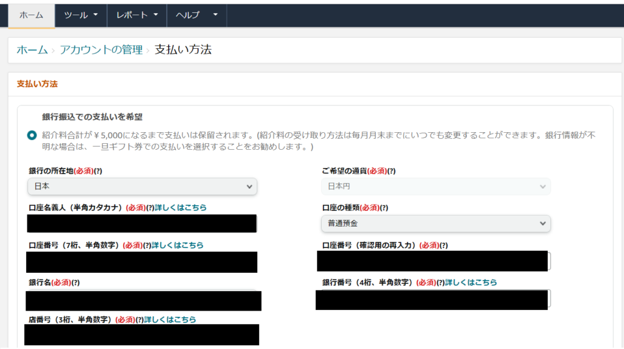
Task: Expand the 銀行の所在地 dropdown showing 日本
Action: click(143, 187)
